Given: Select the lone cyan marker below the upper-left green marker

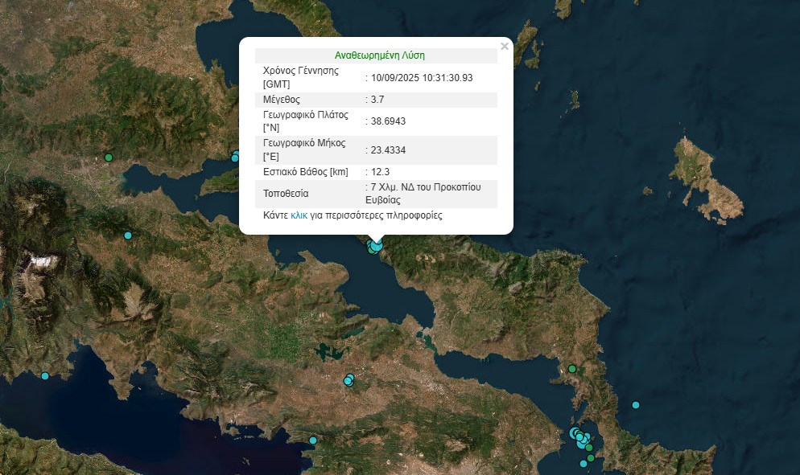Looking at the screenshot, I should click(127, 235).
